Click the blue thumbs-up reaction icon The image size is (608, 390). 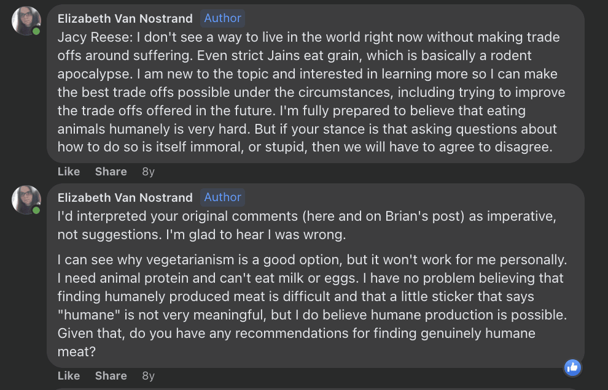[572, 367]
